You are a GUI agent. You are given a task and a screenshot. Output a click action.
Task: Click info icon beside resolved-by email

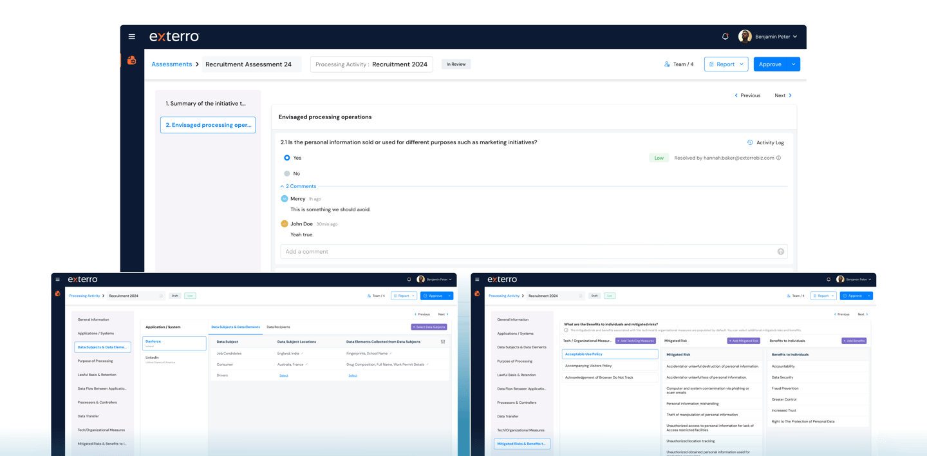779,158
